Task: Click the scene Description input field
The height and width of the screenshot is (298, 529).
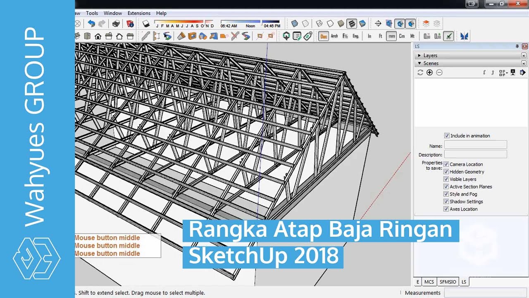Action: [475, 154]
